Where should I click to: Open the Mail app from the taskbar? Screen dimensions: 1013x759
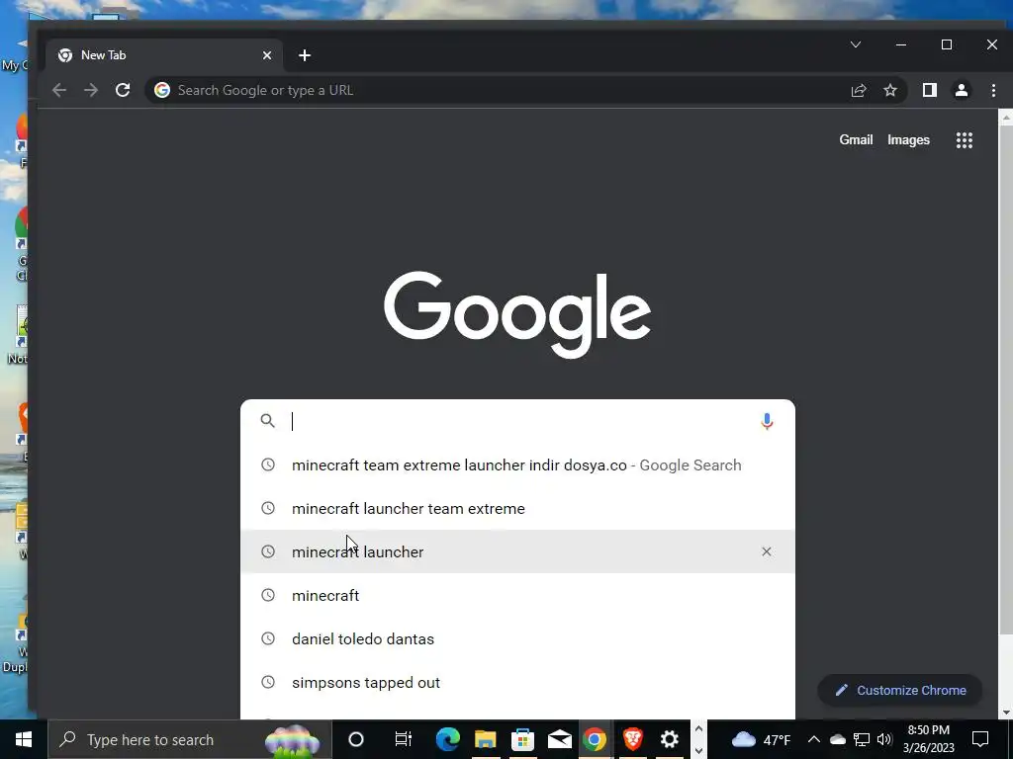pos(560,739)
